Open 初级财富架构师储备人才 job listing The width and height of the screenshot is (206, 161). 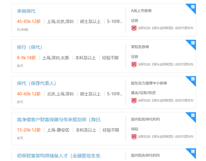(59, 156)
